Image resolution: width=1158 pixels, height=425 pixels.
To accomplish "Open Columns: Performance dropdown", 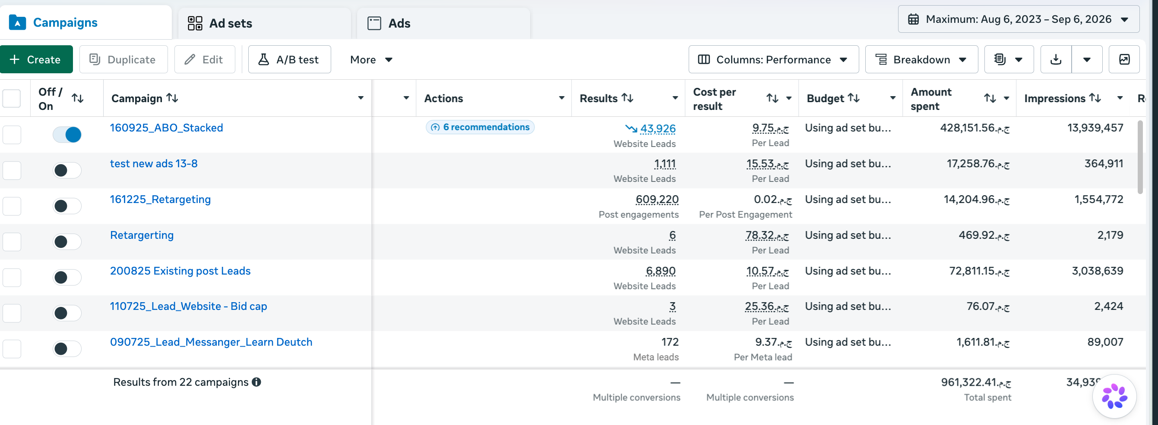I will pos(773,59).
